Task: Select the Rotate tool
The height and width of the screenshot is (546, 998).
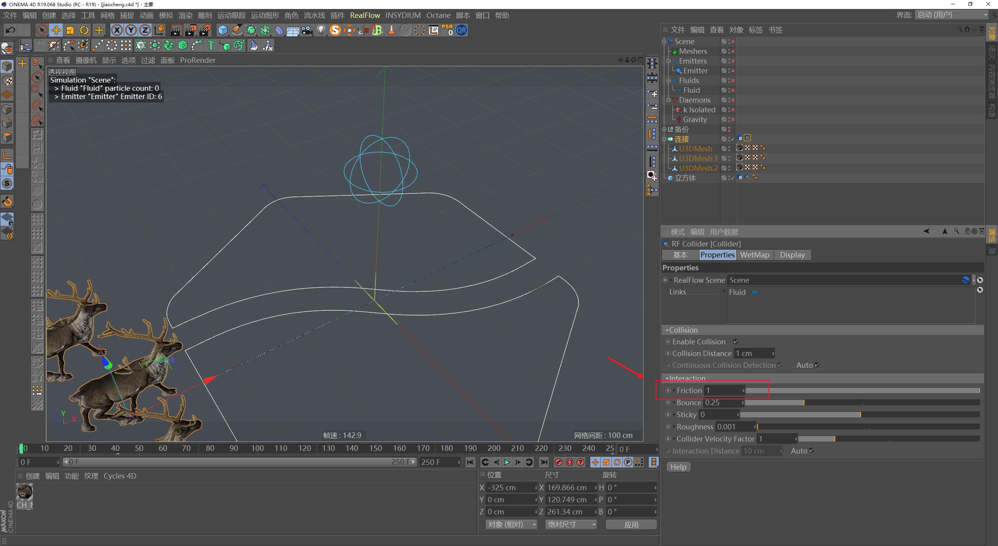Action: [x=84, y=30]
